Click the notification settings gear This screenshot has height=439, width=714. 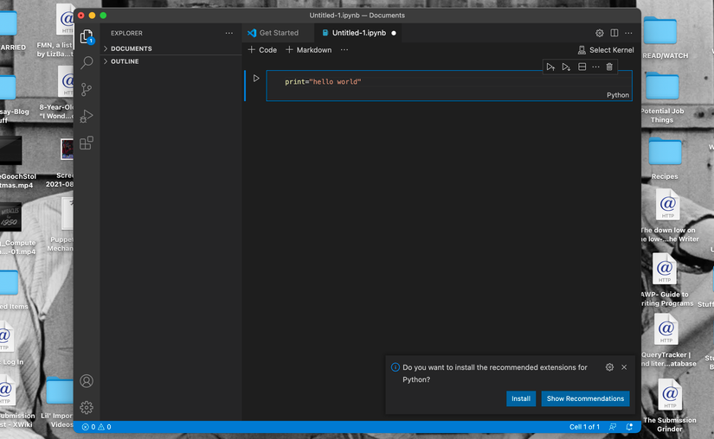610,367
